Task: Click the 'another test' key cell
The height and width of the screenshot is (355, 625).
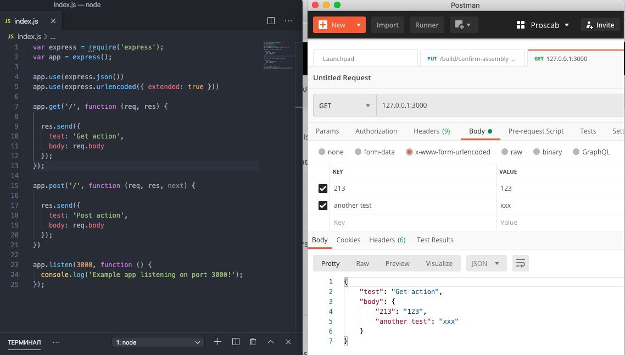Action: point(412,206)
